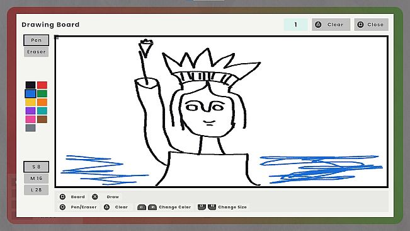
Task: Pick the black color swatch
Action: click(30, 85)
